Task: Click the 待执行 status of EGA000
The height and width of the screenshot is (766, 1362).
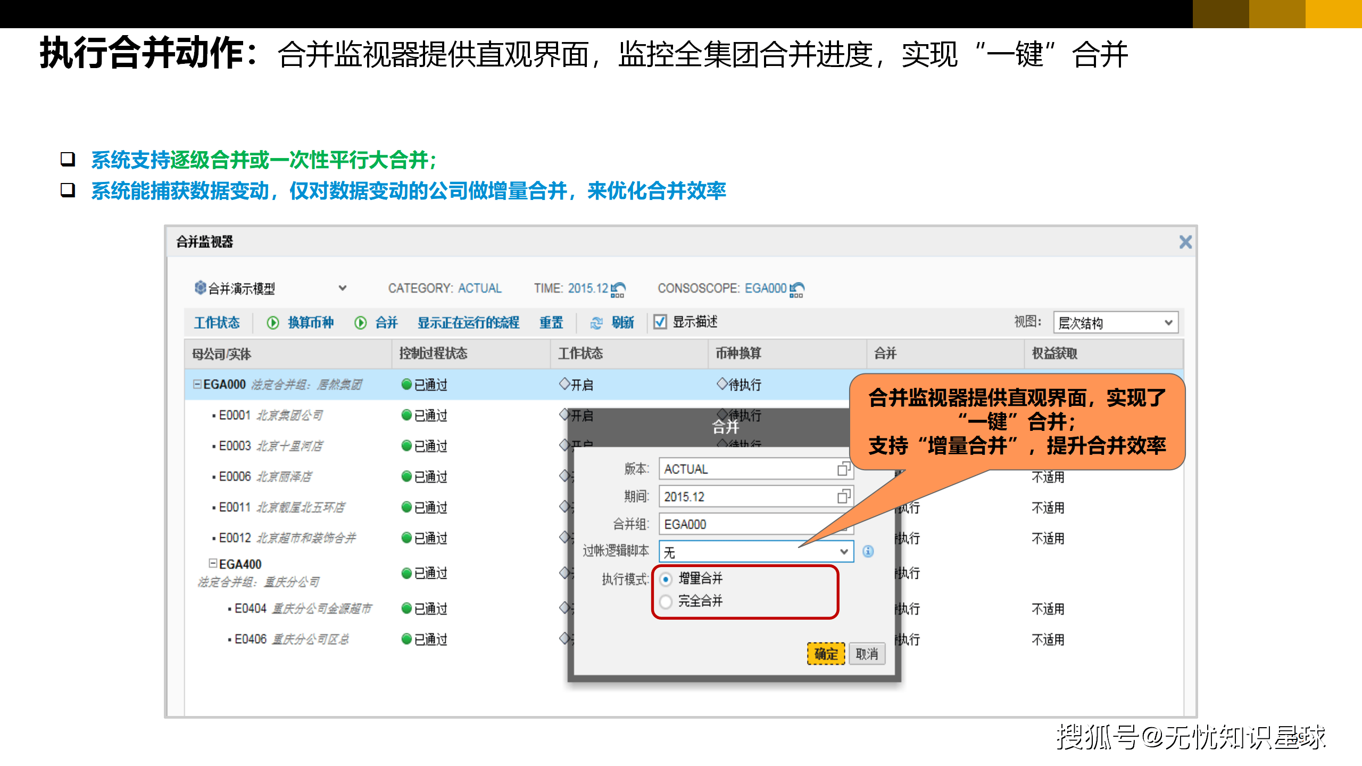Action: click(x=739, y=384)
